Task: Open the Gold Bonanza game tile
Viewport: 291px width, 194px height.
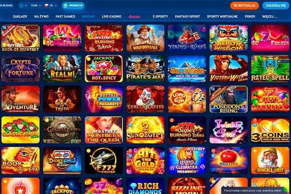Action: (145, 38)
